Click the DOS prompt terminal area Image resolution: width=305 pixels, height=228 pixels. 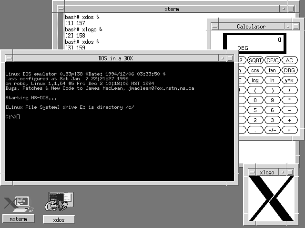119,142
